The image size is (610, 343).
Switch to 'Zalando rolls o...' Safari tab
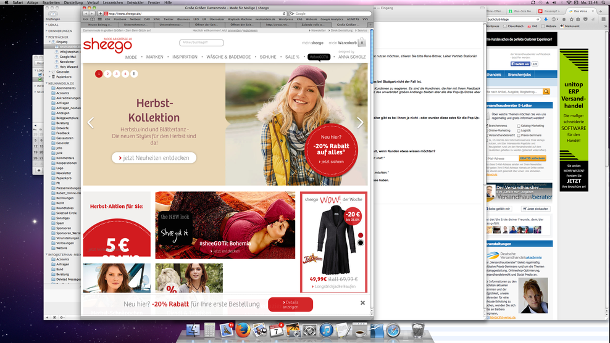[x=313, y=25]
